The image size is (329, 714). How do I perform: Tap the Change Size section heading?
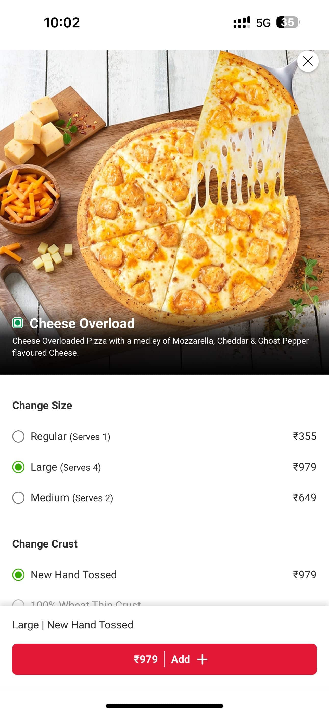(42, 405)
